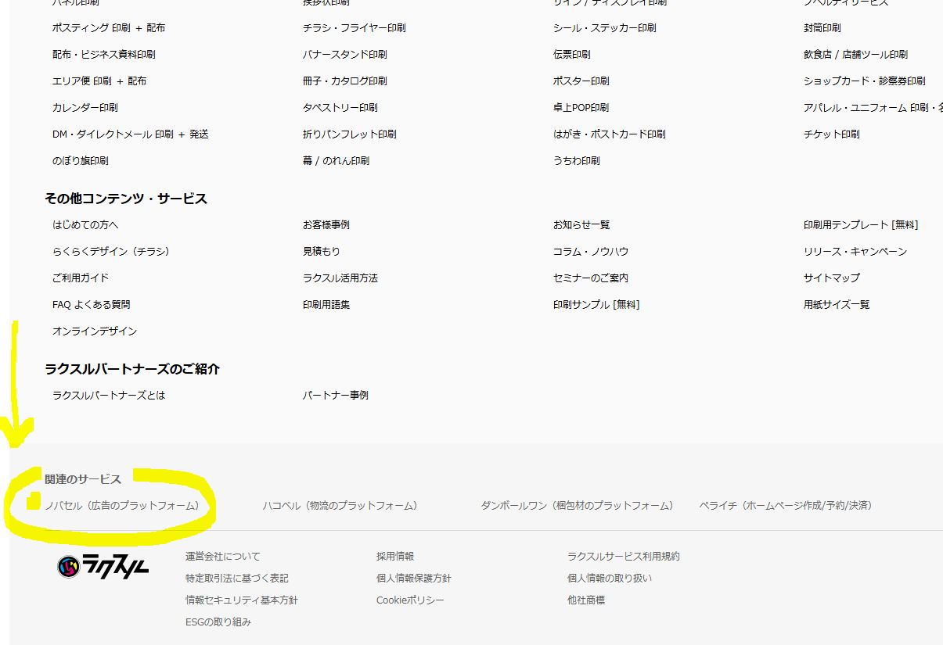Open 印刷サンプル [無料] link
This screenshot has width=943, height=645.
[596, 305]
